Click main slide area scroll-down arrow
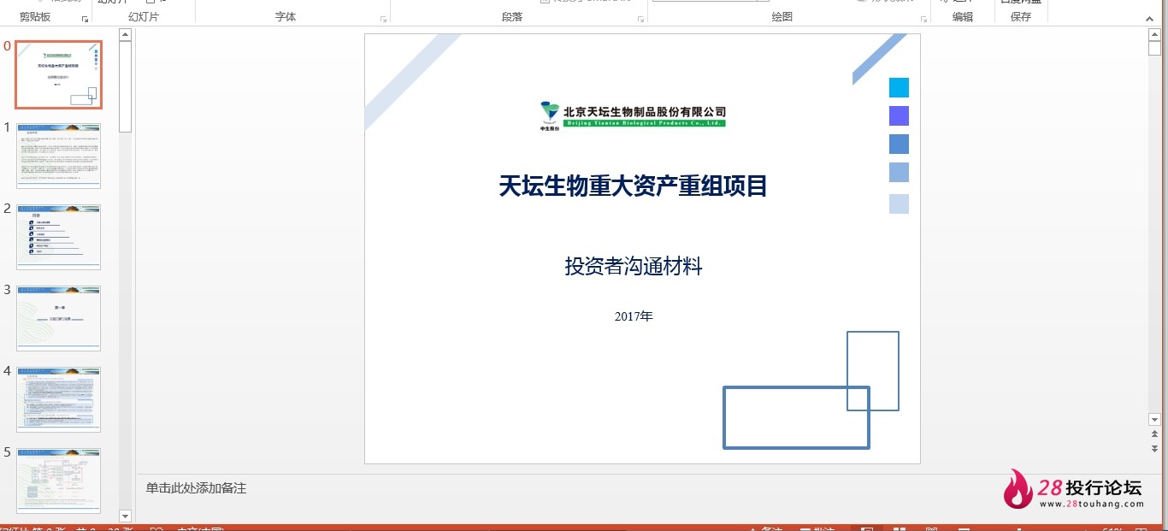The height and width of the screenshot is (531, 1168). coord(1154,419)
